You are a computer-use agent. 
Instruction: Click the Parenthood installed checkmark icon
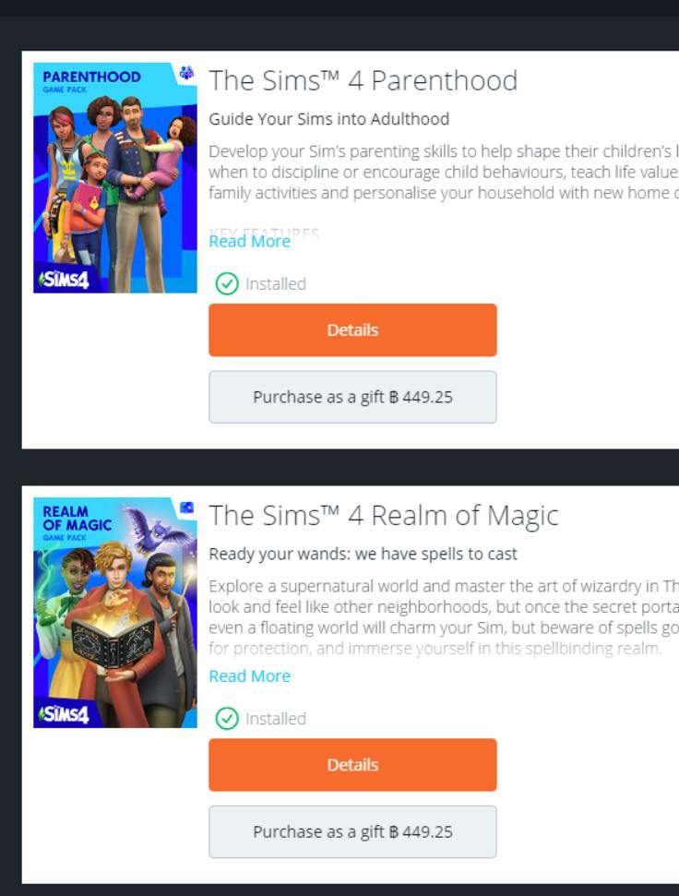(x=227, y=283)
